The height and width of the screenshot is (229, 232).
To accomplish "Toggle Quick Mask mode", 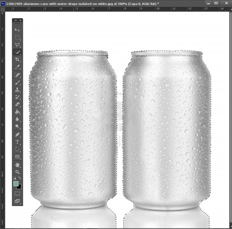I will [18, 193].
